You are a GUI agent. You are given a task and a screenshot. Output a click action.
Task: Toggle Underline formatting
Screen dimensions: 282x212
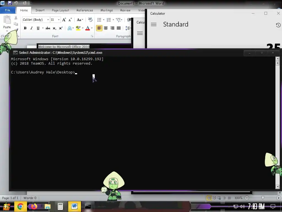(x=38, y=28)
